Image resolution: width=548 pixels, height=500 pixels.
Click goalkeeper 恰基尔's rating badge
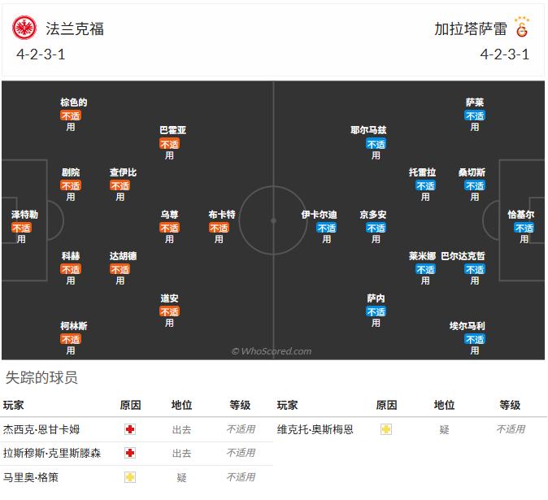[x=524, y=228]
